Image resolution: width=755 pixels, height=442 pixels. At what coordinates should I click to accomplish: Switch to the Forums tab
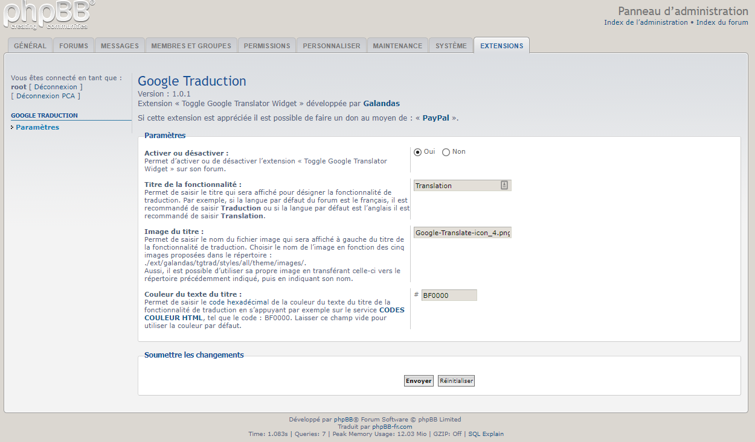[74, 46]
